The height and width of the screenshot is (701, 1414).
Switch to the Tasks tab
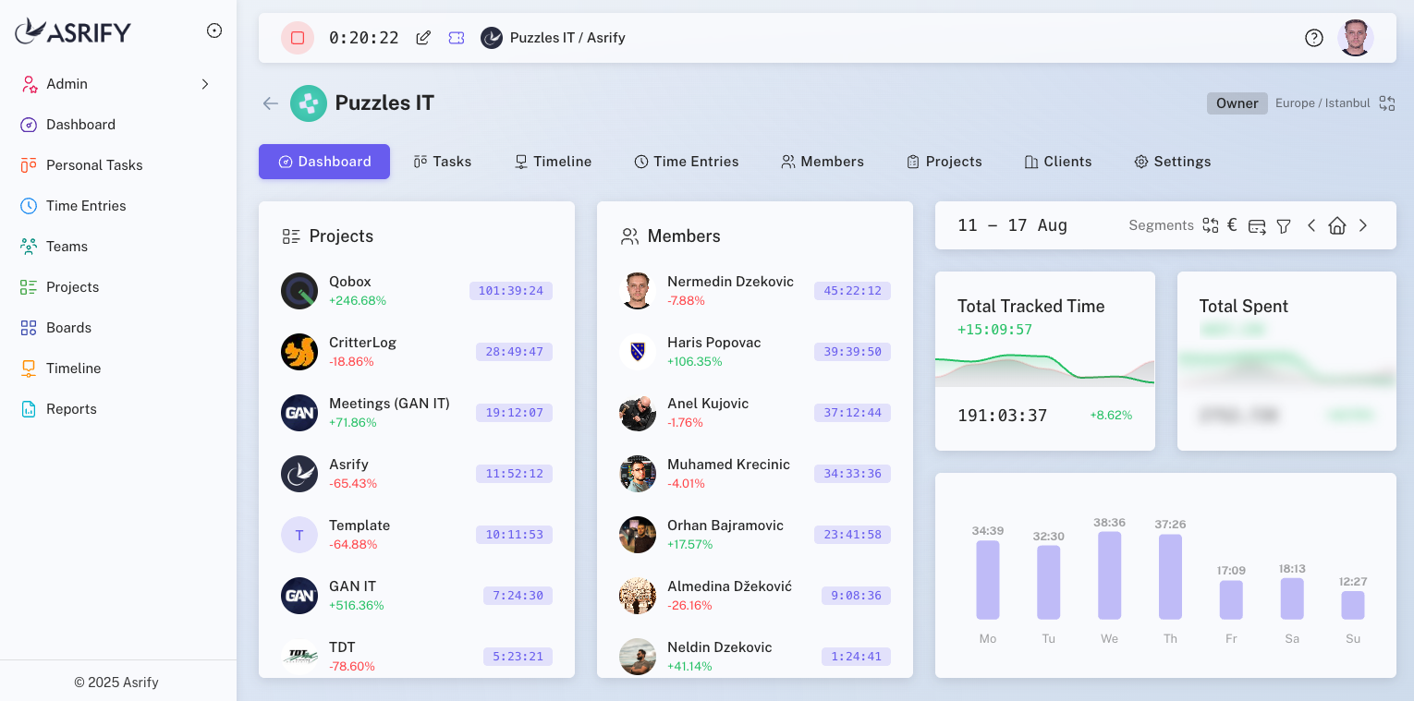[443, 162]
